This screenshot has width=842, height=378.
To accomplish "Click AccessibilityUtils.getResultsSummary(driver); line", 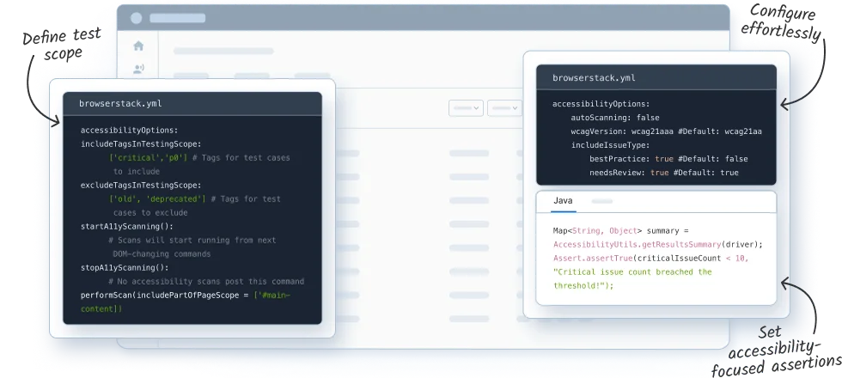I will point(658,245).
